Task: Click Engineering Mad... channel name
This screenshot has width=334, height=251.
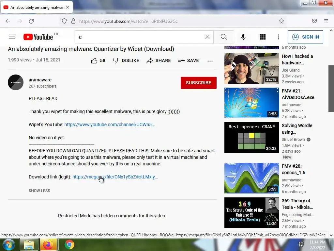Action: pos(297,215)
